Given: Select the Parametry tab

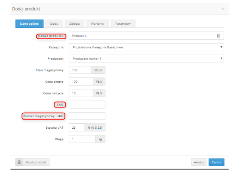Looking at the screenshot, I should pyautogui.click(x=123, y=24).
